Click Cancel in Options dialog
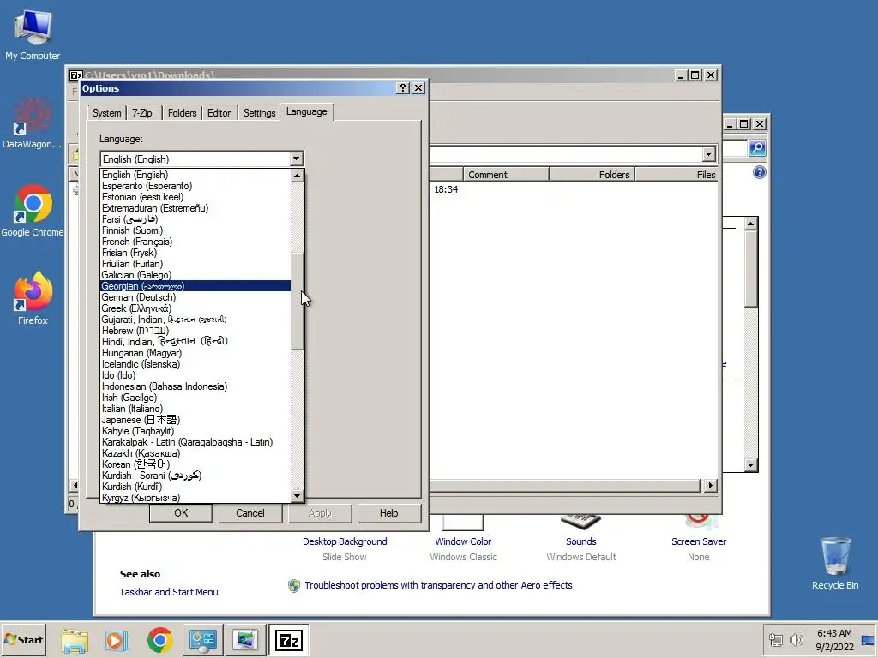878x658 pixels. click(250, 513)
